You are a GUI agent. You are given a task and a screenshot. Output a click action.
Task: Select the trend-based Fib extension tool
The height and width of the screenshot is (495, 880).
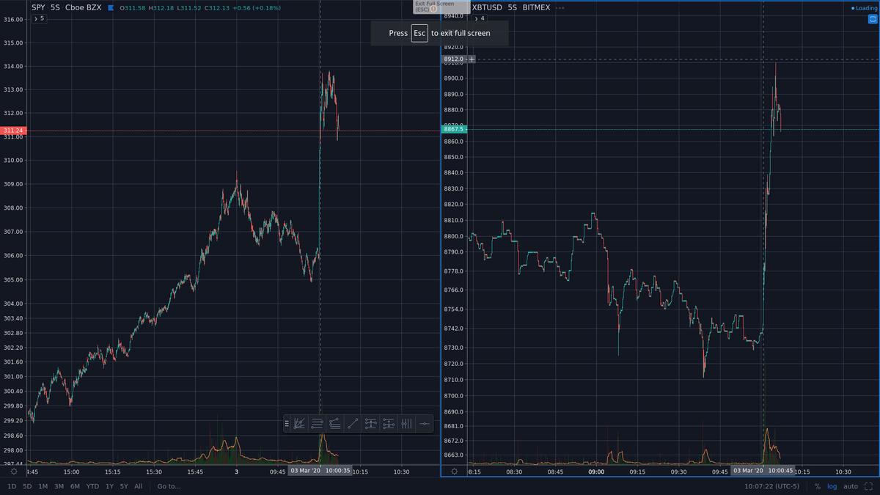pyautogui.click(x=335, y=423)
